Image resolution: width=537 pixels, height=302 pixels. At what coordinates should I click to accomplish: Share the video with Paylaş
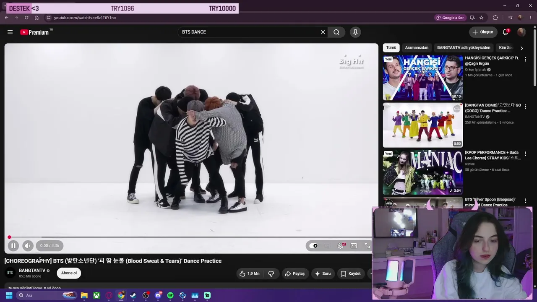[x=295, y=273]
